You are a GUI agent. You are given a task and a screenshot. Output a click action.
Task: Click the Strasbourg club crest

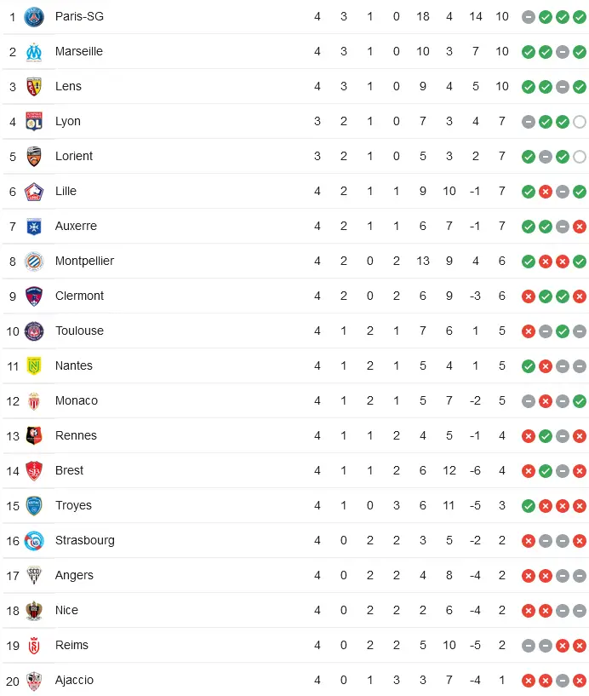pyautogui.click(x=34, y=540)
